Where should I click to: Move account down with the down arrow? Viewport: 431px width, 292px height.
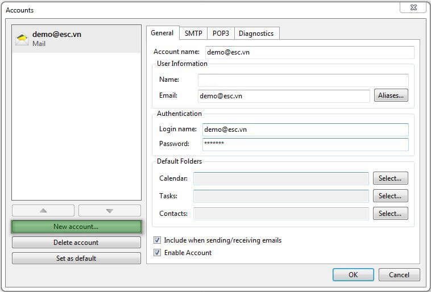tap(110, 211)
